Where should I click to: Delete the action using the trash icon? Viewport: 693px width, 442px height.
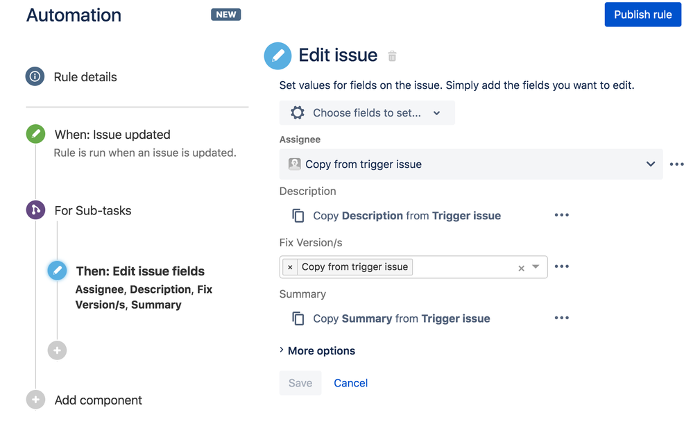point(392,56)
